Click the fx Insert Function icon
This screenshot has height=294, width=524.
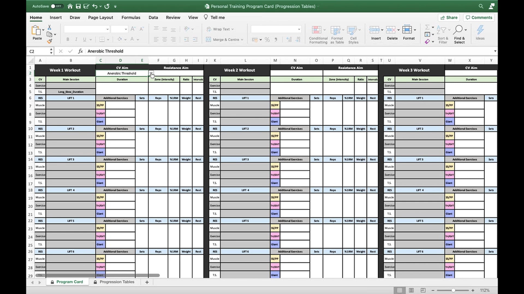click(x=80, y=51)
